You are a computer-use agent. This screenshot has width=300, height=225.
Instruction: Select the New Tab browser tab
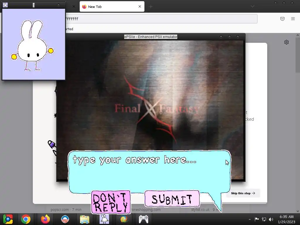click(112, 6)
